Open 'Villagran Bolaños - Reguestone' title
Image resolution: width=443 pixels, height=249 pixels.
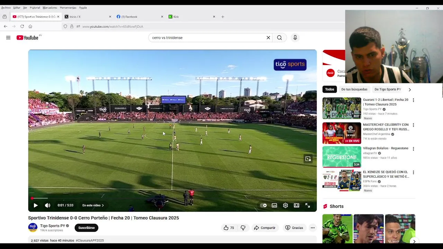point(386,148)
